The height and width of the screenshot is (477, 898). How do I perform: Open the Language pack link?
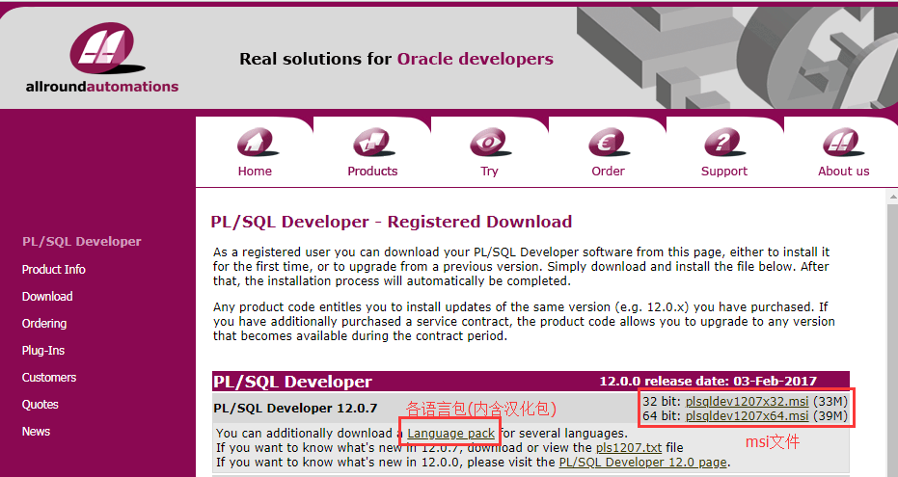tap(450, 434)
